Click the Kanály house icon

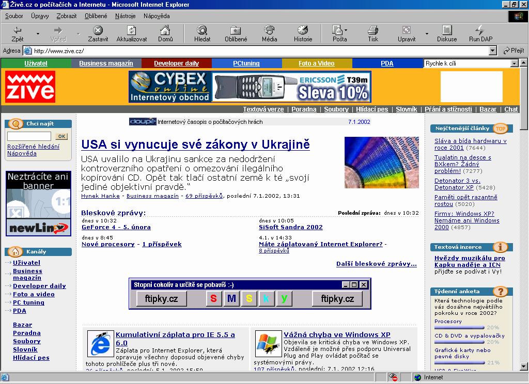click(x=15, y=251)
